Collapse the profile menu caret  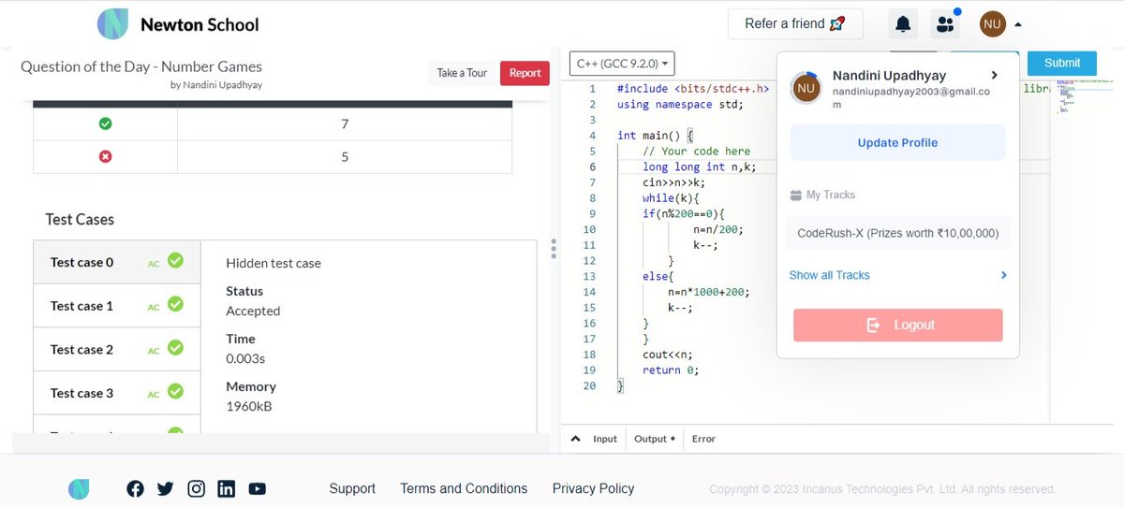(x=1017, y=25)
